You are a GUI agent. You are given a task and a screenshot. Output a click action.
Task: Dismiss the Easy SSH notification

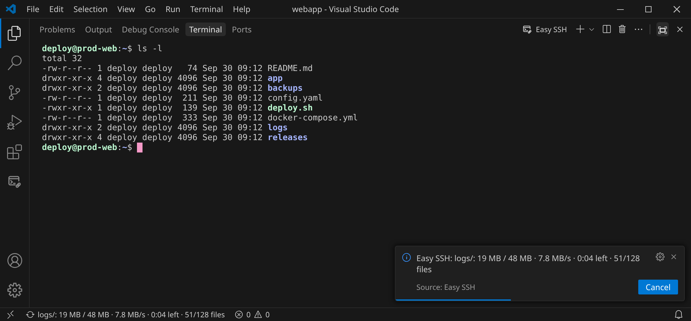674,257
